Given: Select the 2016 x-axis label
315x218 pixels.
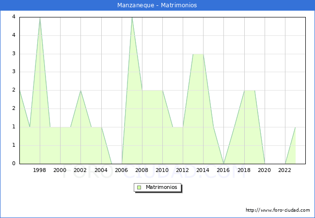Looking at the screenshot, I should click(x=223, y=170).
